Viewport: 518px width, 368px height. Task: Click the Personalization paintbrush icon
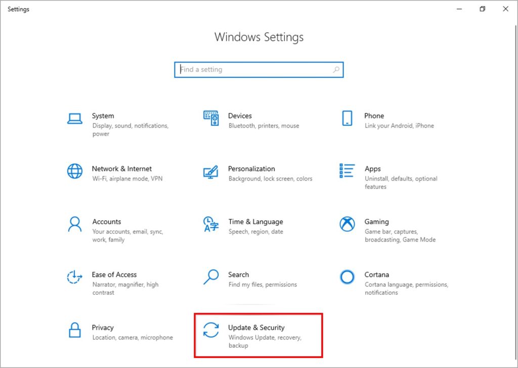(x=211, y=172)
